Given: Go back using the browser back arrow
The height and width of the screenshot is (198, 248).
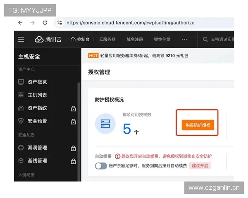Looking at the screenshot, I should (20, 23).
